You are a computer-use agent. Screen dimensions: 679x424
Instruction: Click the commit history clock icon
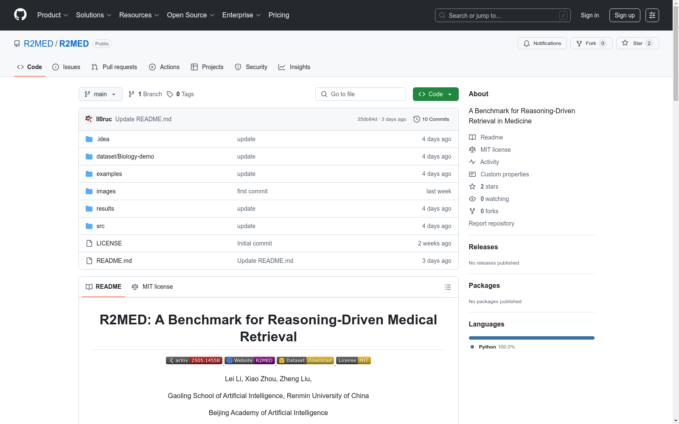click(x=417, y=119)
